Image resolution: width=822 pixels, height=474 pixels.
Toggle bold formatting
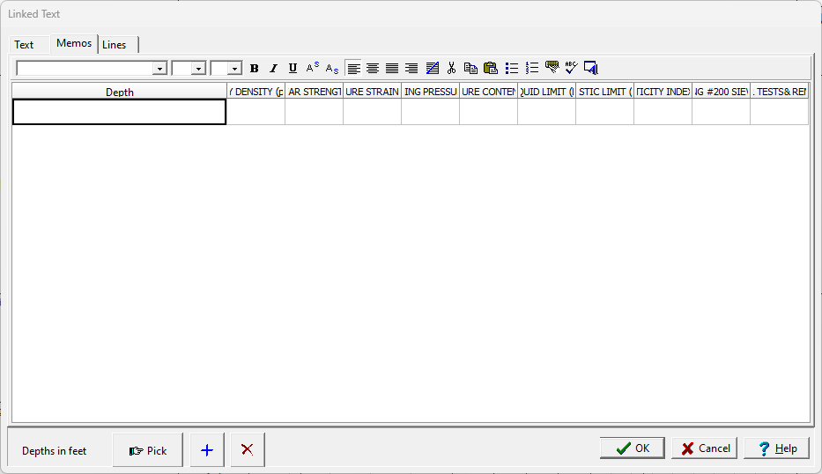[255, 68]
